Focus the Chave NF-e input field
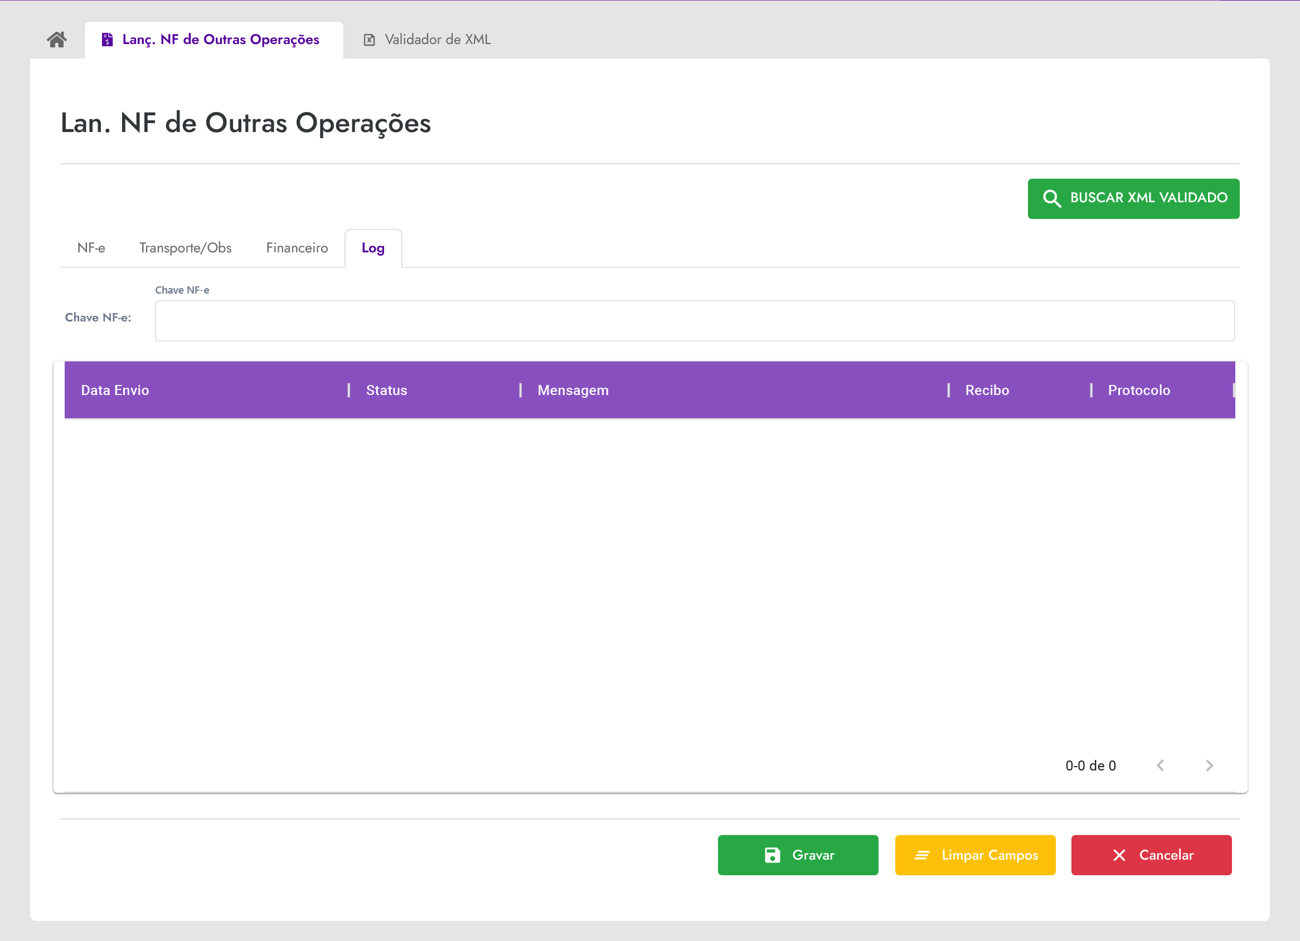 tap(694, 321)
